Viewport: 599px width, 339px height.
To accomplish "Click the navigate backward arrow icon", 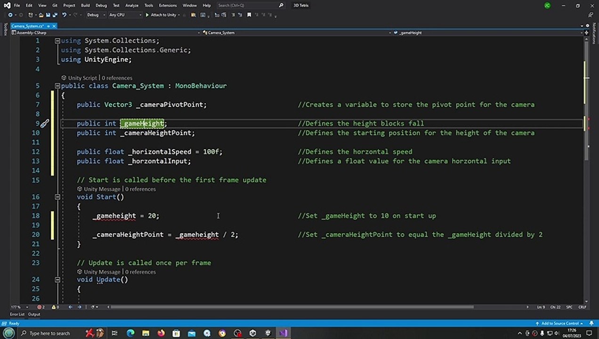I will [10, 15].
